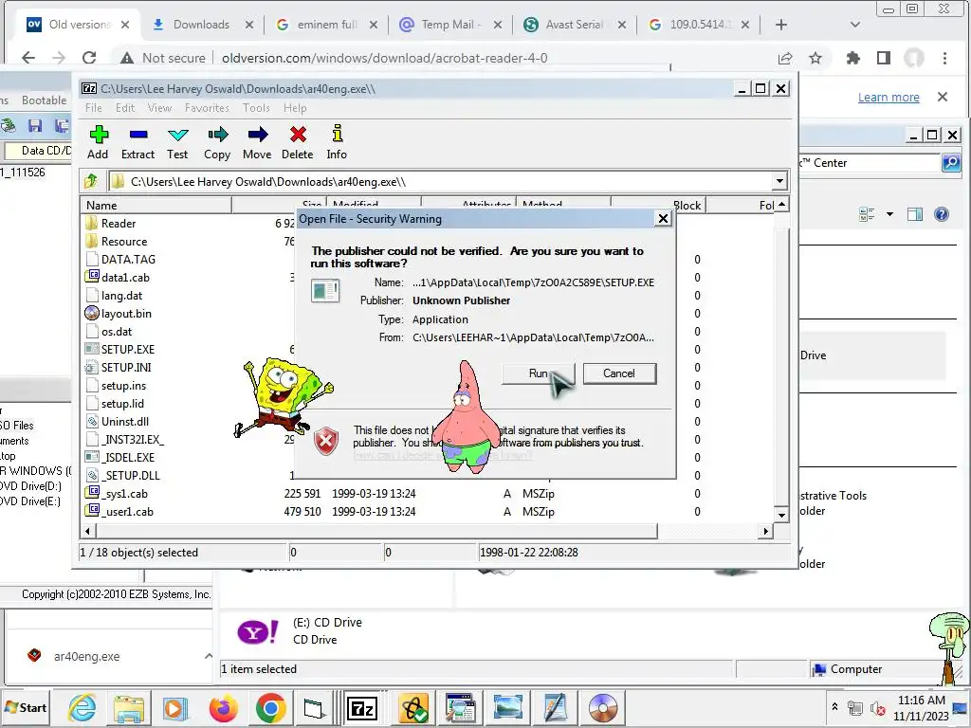Open the Tools menu in 7-Zip
971x728 pixels.
pos(256,108)
